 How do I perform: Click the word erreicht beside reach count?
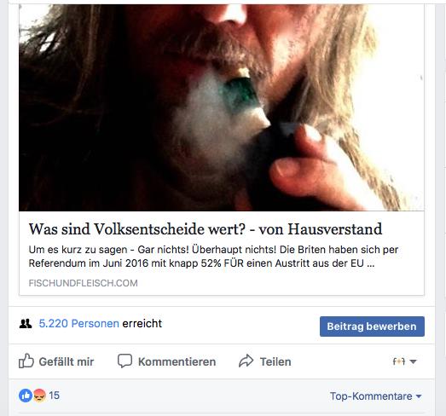142,324
